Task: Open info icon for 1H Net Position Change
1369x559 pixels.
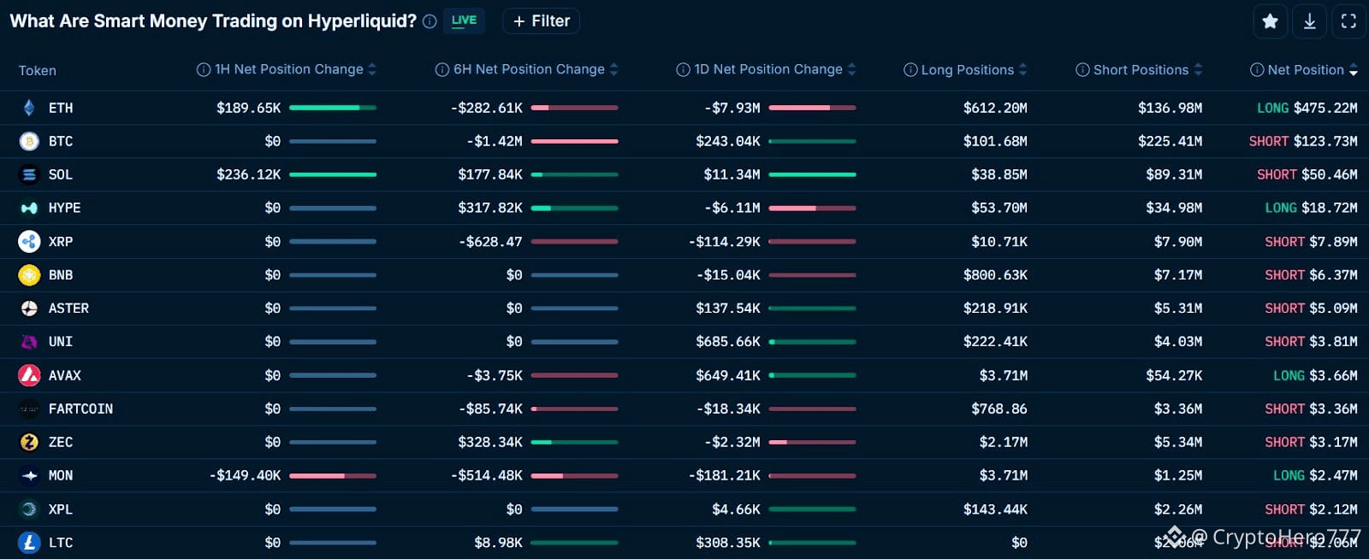Action: [x=204, y=70]
